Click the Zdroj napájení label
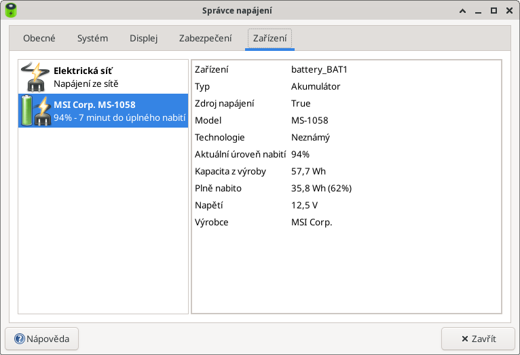This screenshot has width=520, height=355. click(225, 104)
